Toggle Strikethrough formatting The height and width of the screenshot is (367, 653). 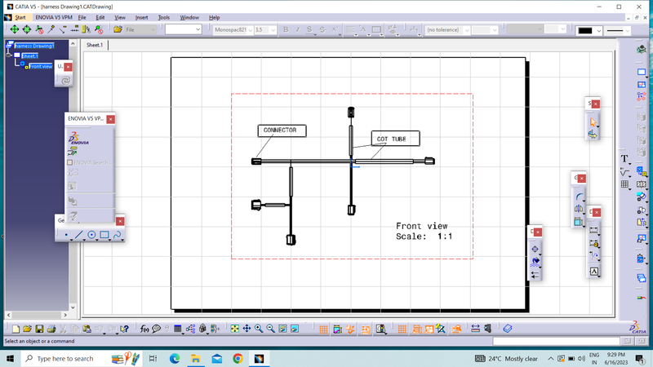[x=322, y=29]
